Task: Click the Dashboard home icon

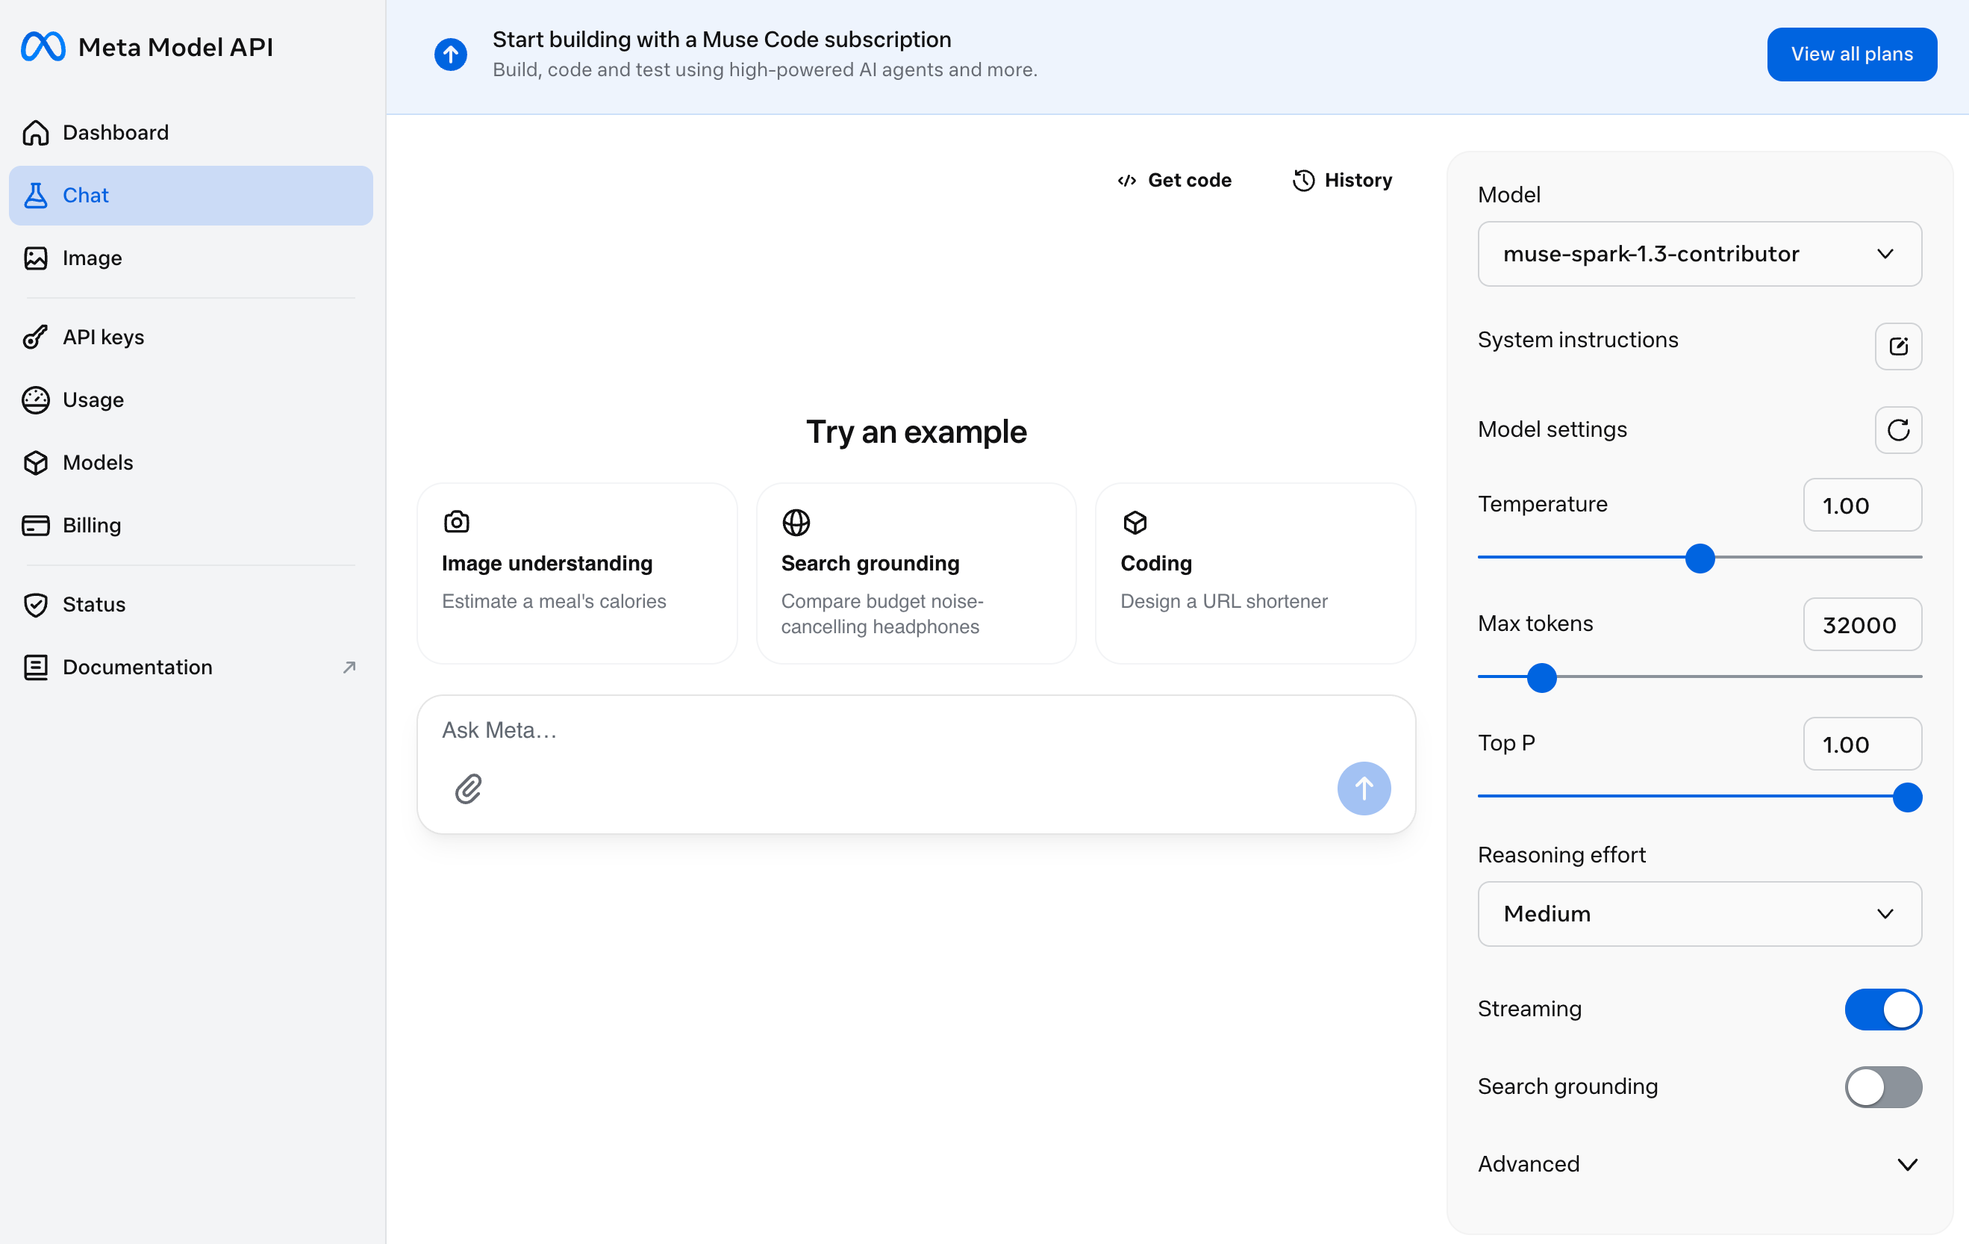Action: tap(35, 132)
